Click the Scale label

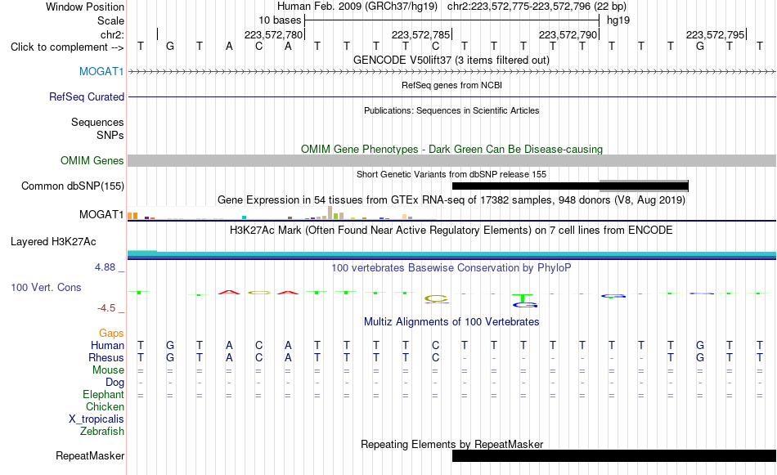tap(110, 20)
